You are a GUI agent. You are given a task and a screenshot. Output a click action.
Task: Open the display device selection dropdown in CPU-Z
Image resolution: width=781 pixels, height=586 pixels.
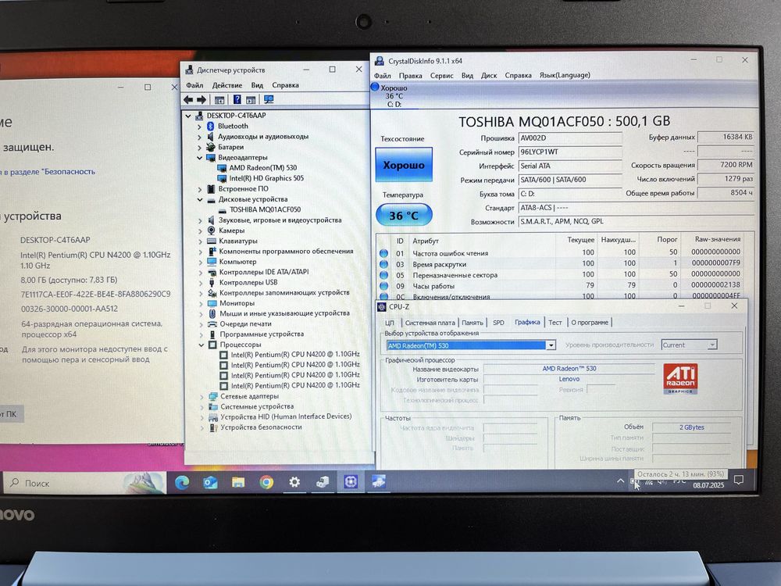pos(551,345)
